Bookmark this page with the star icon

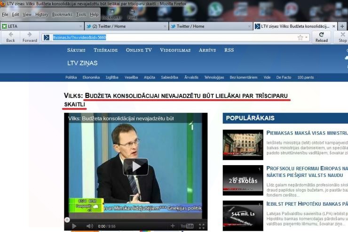click(300, 38)
